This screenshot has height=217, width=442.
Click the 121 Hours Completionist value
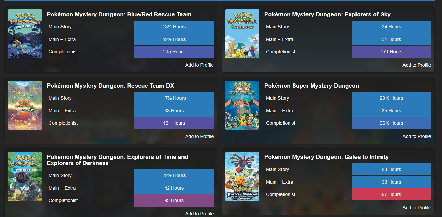(x=174, y=123)
